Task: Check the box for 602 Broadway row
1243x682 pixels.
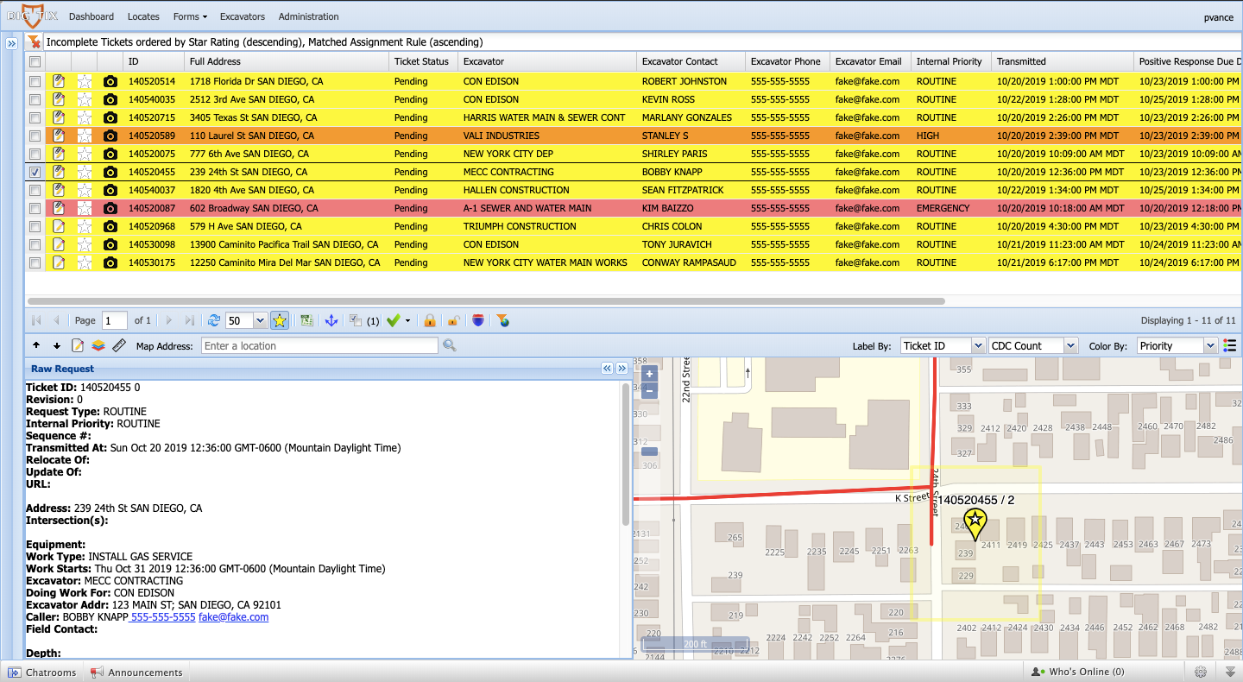Action: point(35,208)
